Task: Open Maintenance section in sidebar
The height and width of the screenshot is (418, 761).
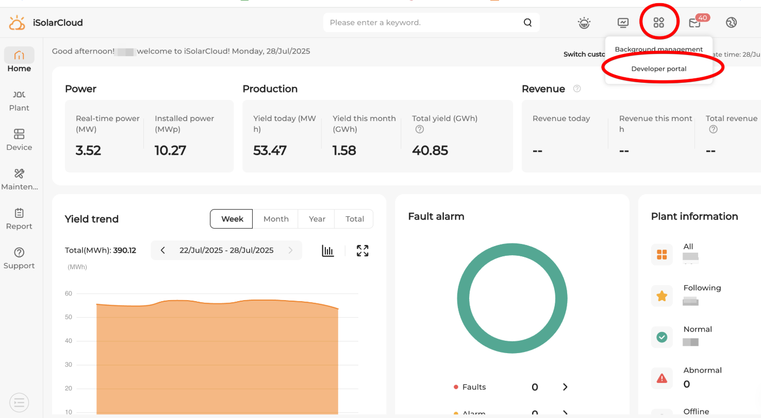Action: point(19,179)
